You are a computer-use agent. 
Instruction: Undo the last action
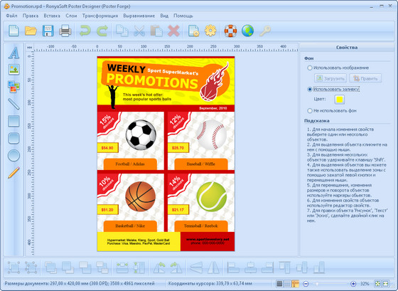85,31
